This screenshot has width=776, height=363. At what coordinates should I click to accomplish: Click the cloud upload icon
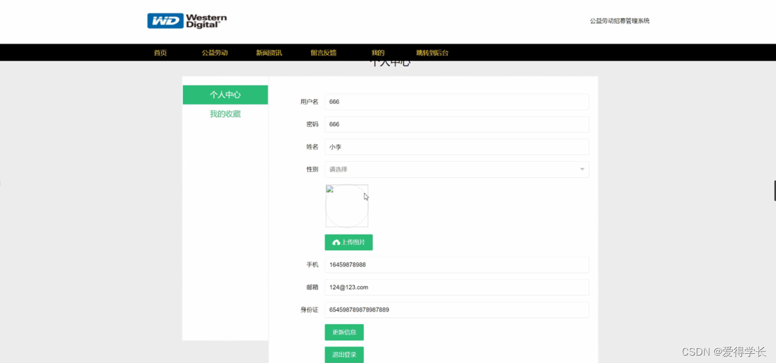tap(336, 242)
